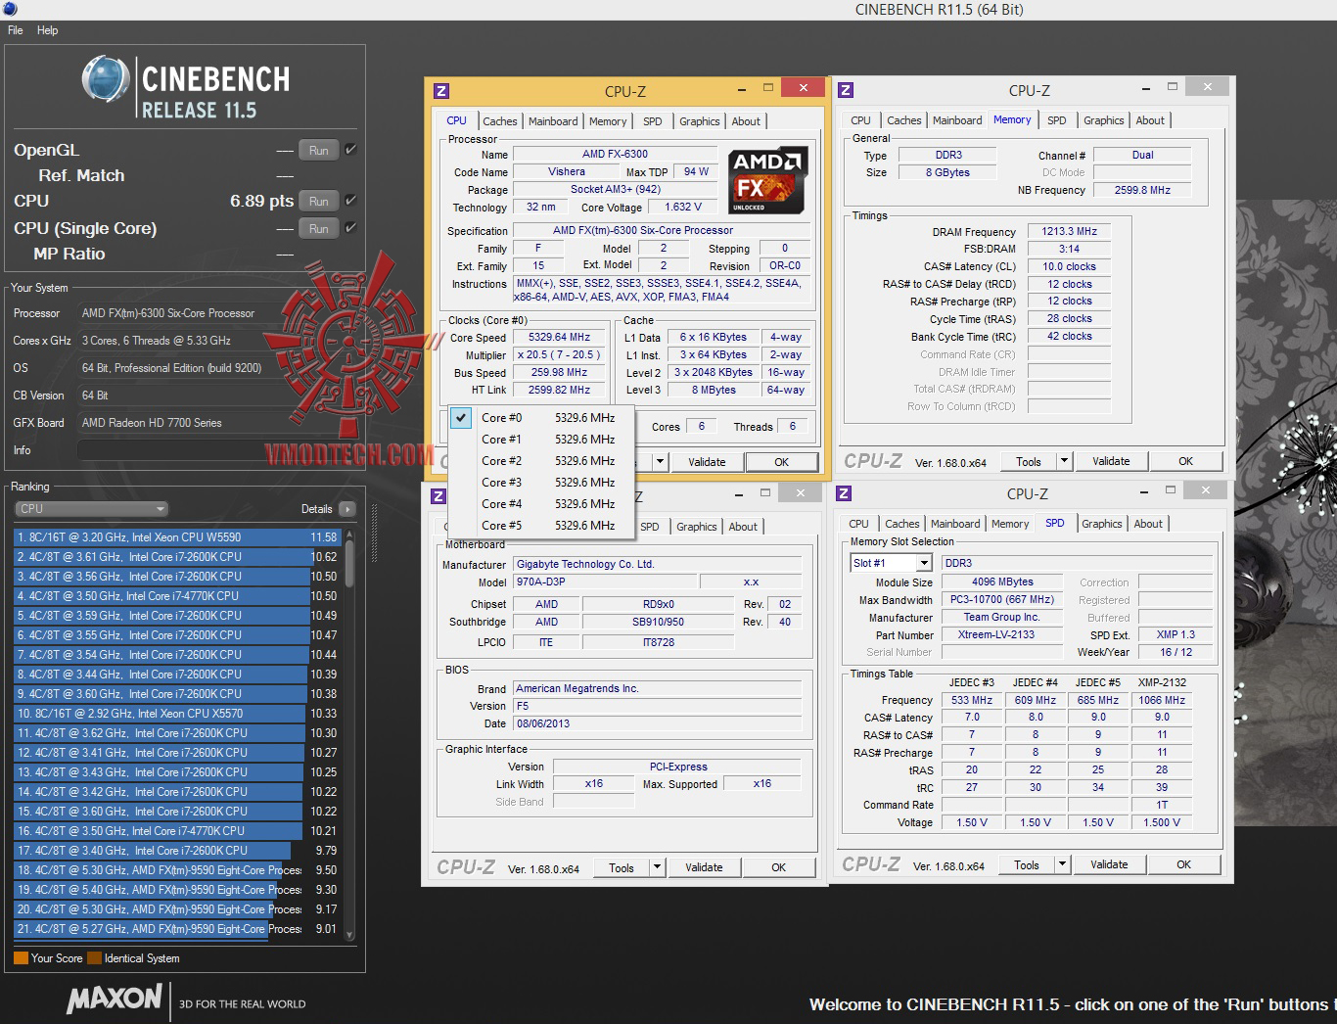The height and width of the screenshot is (1024, 1337).
Task: Choose Core #2 from the core list
Action: pos(541,461)
